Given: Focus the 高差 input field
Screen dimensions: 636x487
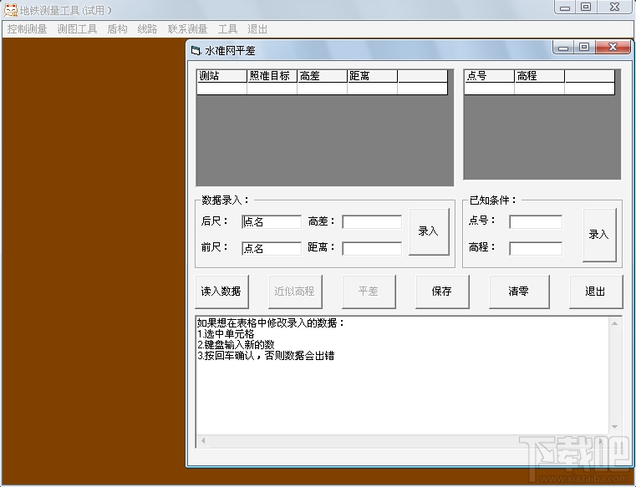Looking at the screenshot, I should [x=372, y=222].
